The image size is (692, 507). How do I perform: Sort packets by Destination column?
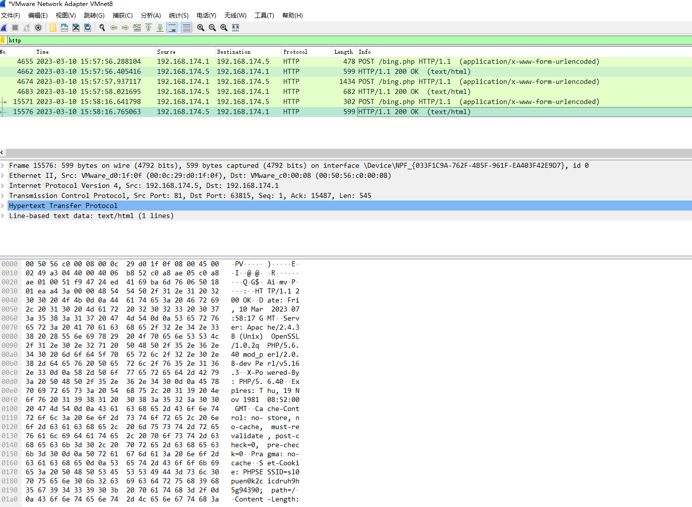248,52
